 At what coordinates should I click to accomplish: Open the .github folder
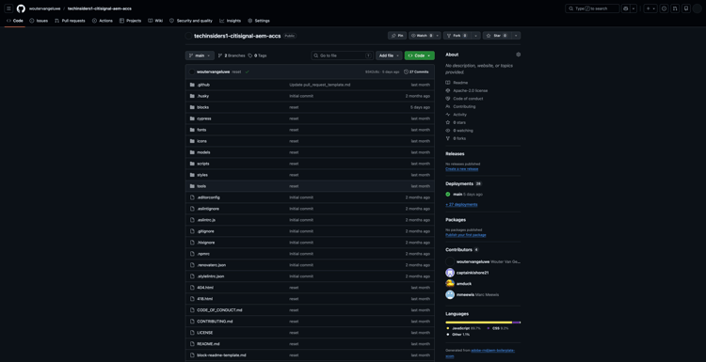point(203,85)
